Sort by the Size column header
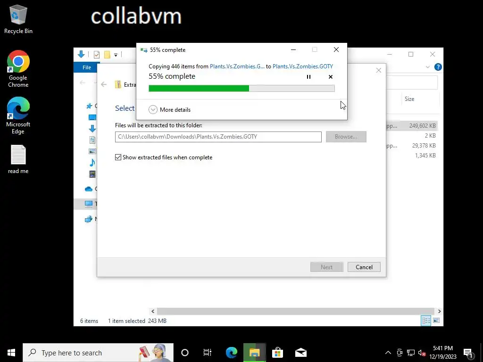This screenshot has height=362, width=483. pos(409,99)
